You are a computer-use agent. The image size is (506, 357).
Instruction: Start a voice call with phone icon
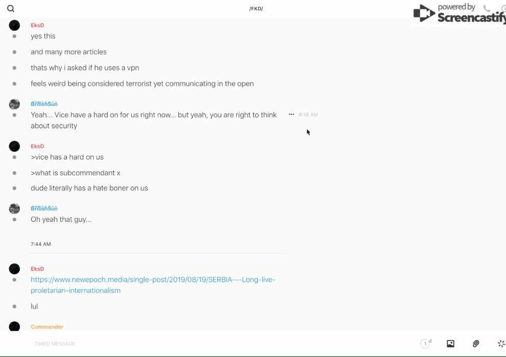(x=487, y=9)
